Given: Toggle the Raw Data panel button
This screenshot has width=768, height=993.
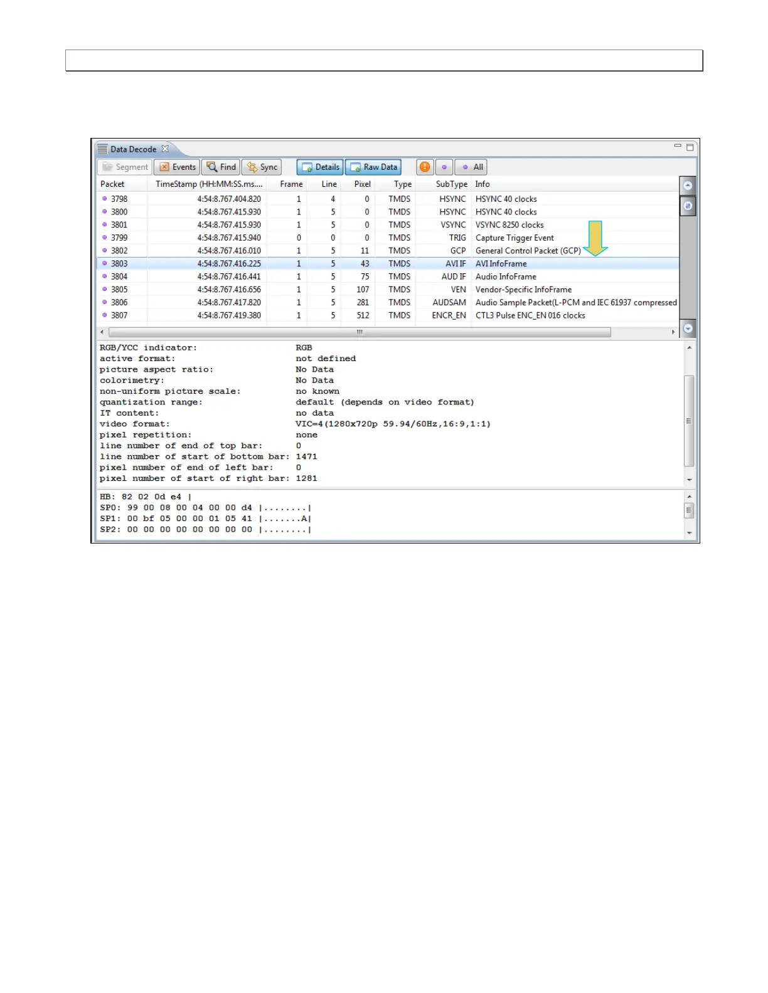Looking at the screenshot, I should pyautogui.click(x=373, y=167).
